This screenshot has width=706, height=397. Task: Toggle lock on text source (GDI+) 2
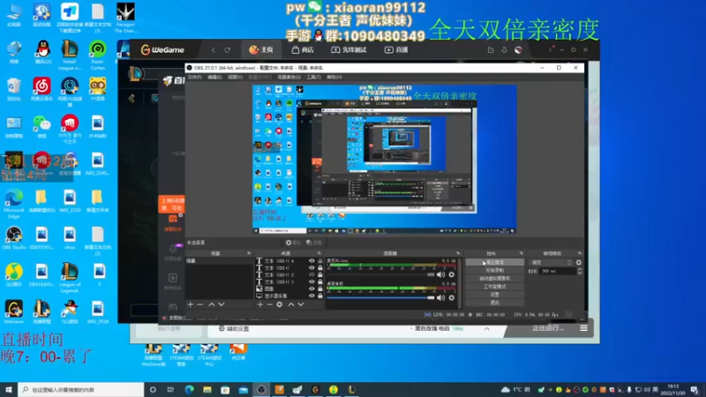(x=320, y=274)
